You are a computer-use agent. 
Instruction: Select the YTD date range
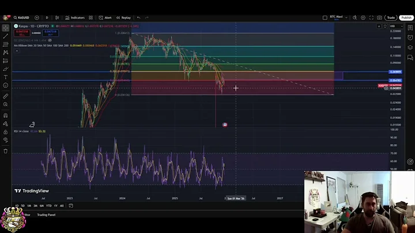coord(48,206)
